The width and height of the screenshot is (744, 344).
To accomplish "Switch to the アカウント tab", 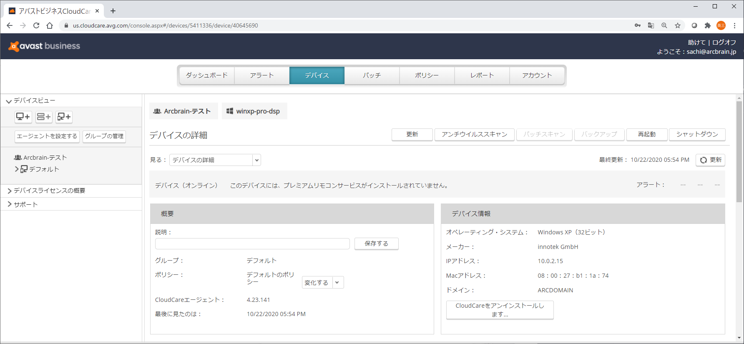I will tap(537, 75).
